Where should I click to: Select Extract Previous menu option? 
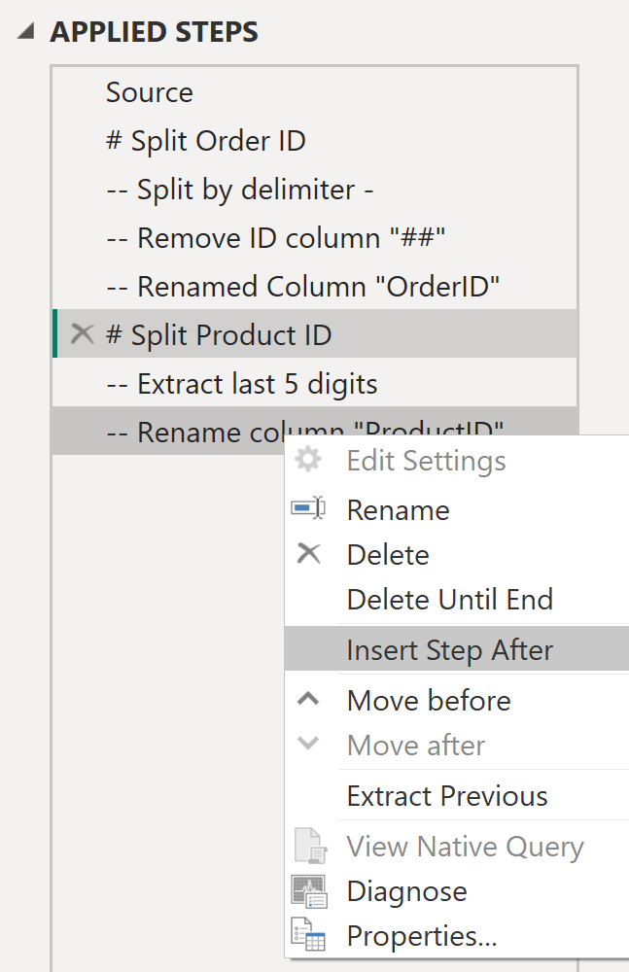[x=447, y=796]
